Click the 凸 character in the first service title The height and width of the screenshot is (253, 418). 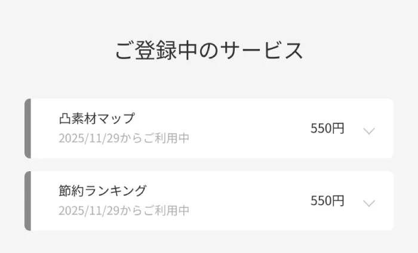[x=64, y=118]
